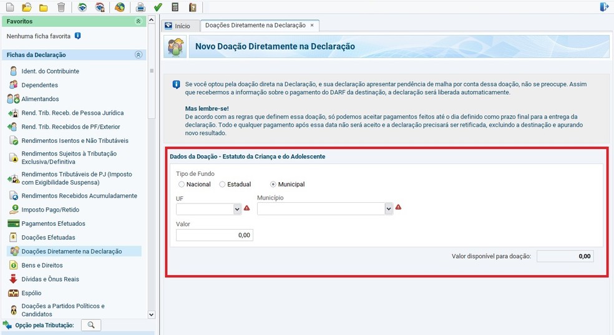Screen dimensions: 614x335
Task: Click the Bens e Direitos money icon
Action: pos(13,265)
